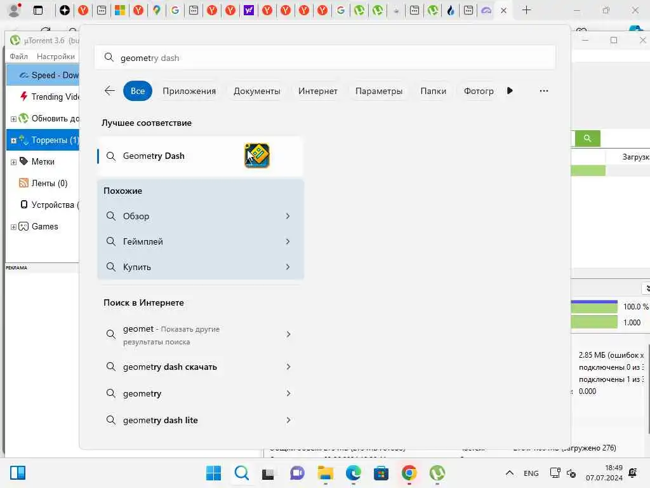
Task: Click the taskbar Search icon
Action: (x=242, y=473)
